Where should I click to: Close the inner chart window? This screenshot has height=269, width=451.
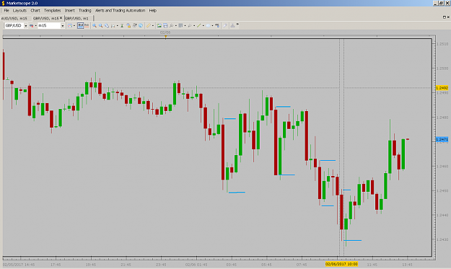pyautogui.click(x=448, y=17)
